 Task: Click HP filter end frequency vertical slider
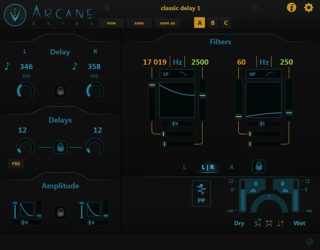(x=289, y=100)
